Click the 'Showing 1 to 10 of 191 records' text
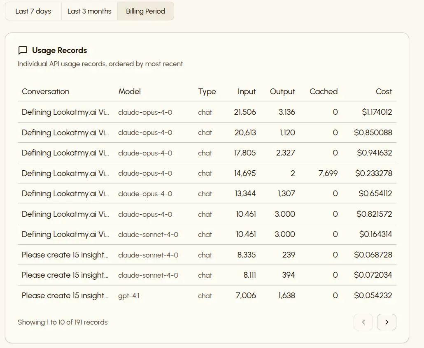The image size is (424, 348). (63, 322)
